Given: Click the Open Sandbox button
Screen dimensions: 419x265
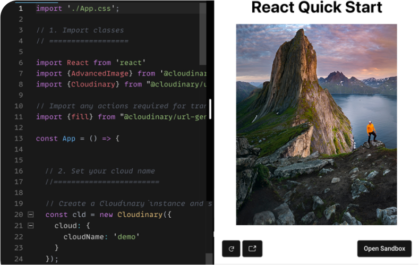Looking at the screenshot, I should point(384,249).
